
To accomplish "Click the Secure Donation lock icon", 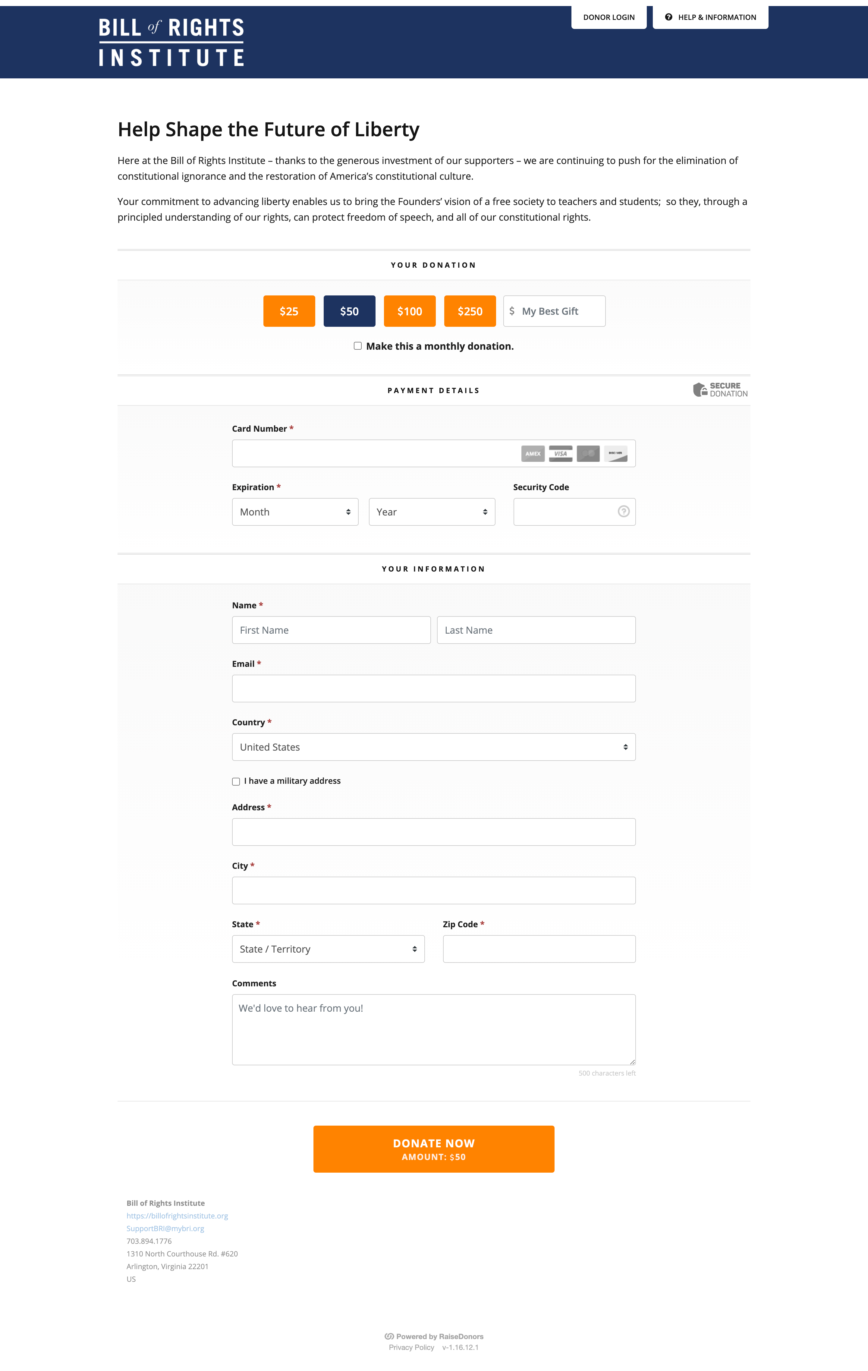I will (x=700, y=390).
